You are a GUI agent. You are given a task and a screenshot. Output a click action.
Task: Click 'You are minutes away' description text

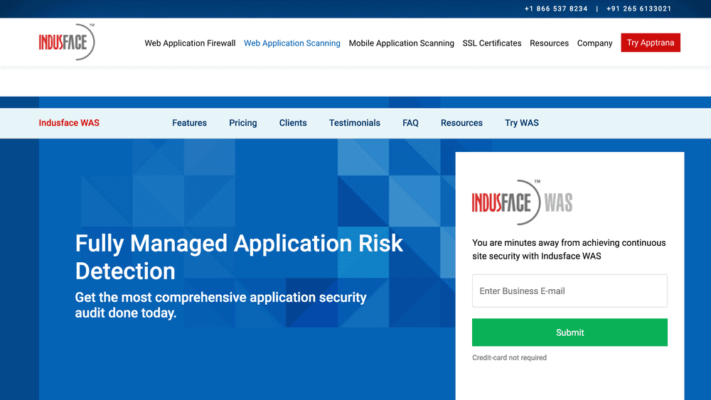(x=569, y=249)
